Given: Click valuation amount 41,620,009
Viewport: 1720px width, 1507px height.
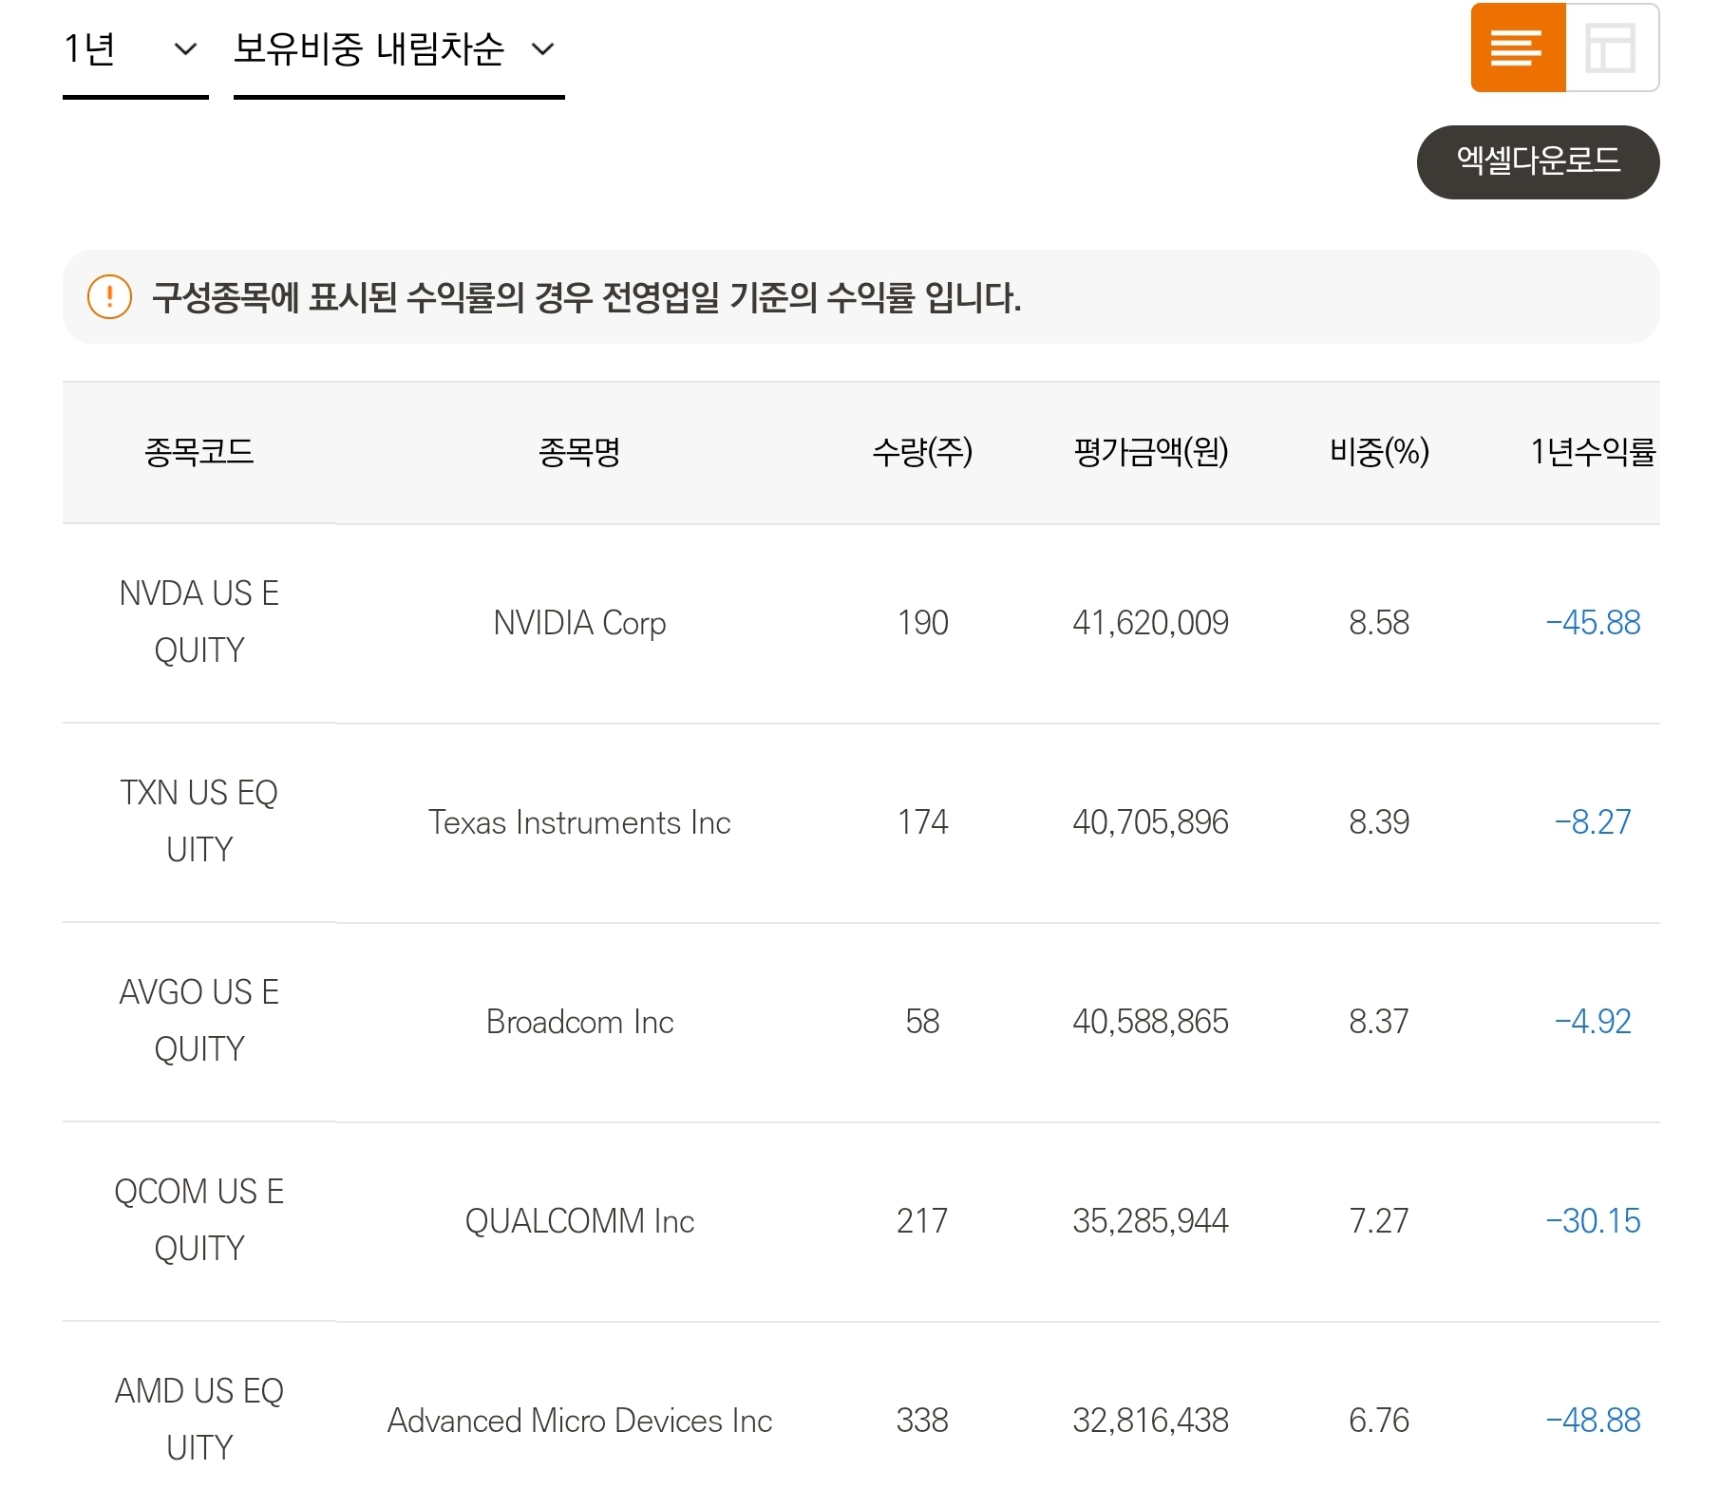Looking at the screenshot, I should point(1151,623).
